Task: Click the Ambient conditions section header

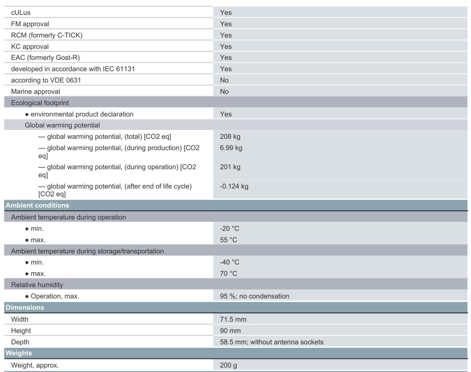Action: (x=37, y=205)
